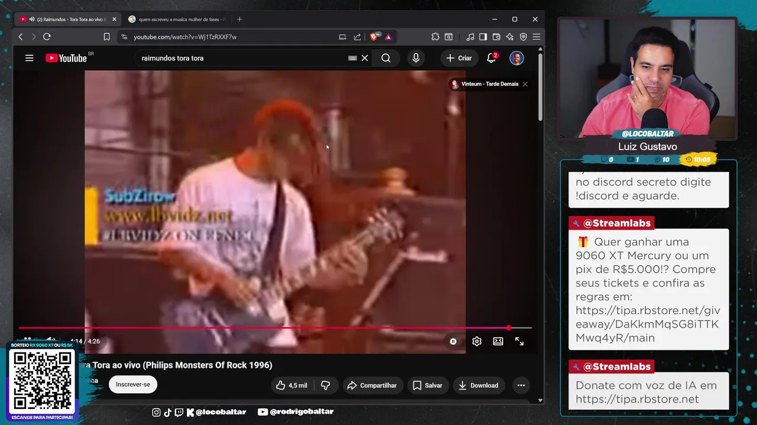Open site settings icon in address bar
The width and height of the screenshot is (757, 425).
(124, 37)
